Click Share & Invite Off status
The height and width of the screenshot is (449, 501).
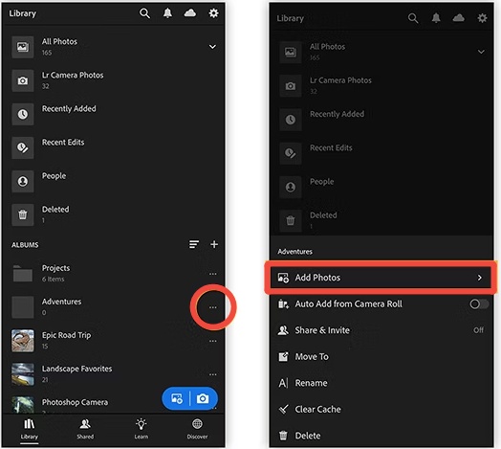coord(478,330)
